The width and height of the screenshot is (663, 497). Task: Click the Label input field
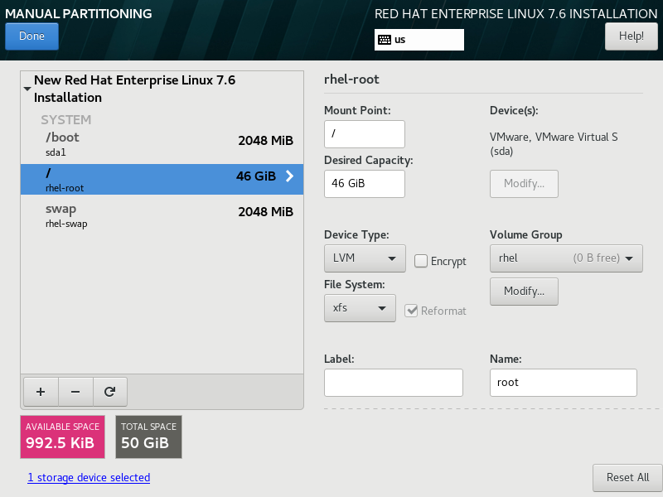point(393,383)
